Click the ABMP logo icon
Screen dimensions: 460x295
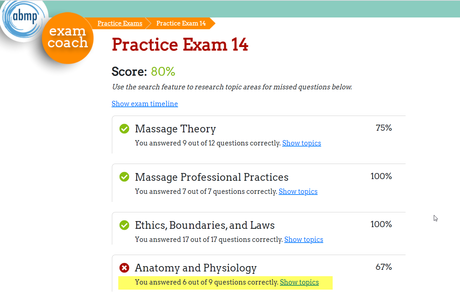click(24, 19)
